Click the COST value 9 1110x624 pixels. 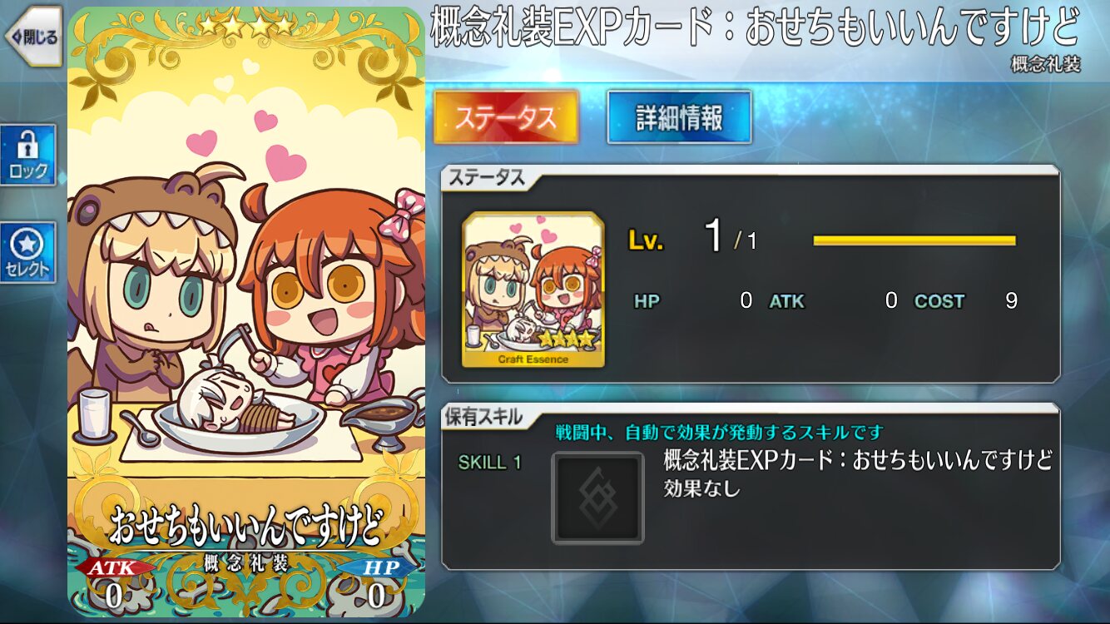point(1011,301)
